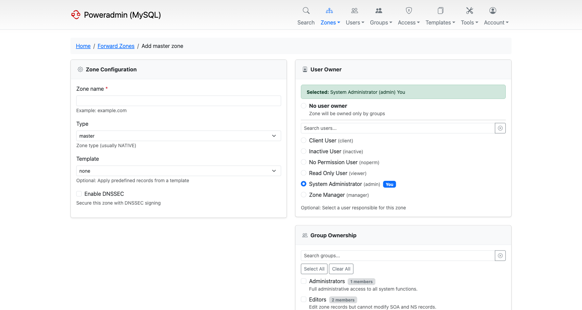Open the Templates menu
The width and height of the screenshot is (582, 310).
(x=440, y=22)
